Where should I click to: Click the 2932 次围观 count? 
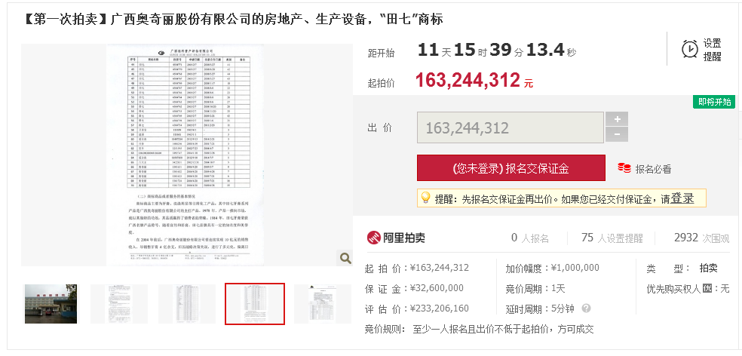coord(702,238)
